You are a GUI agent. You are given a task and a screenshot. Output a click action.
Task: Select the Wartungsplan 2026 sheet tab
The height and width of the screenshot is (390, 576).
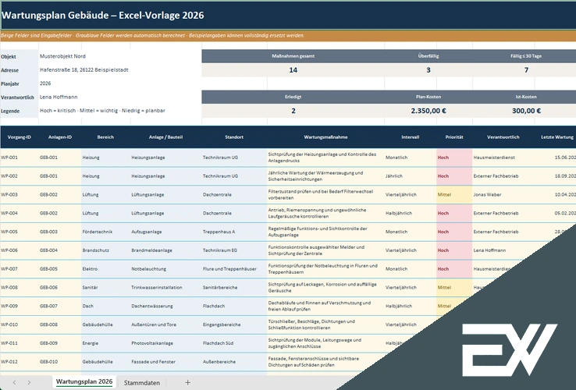(x=84, y=382)
